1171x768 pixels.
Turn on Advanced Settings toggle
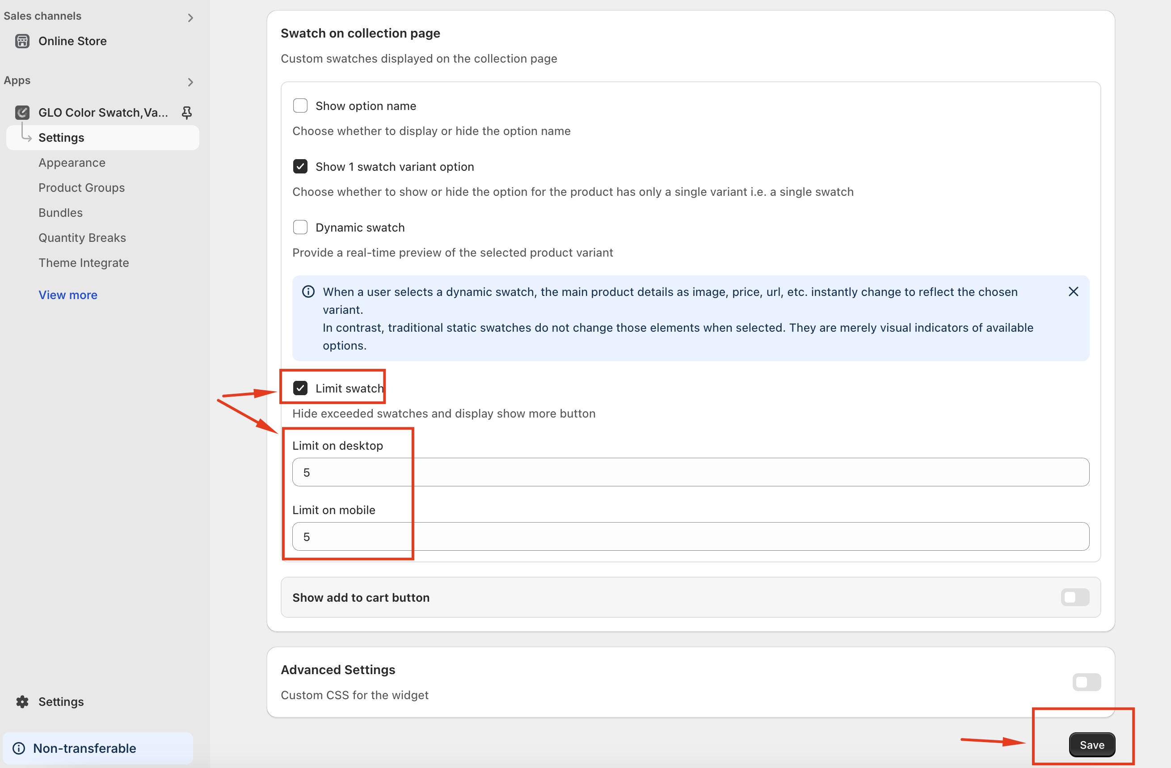pyautogui.click(x=1087, y=682)
